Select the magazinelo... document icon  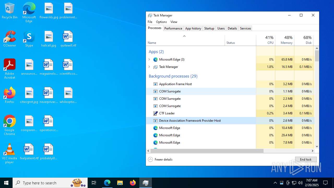49,67
